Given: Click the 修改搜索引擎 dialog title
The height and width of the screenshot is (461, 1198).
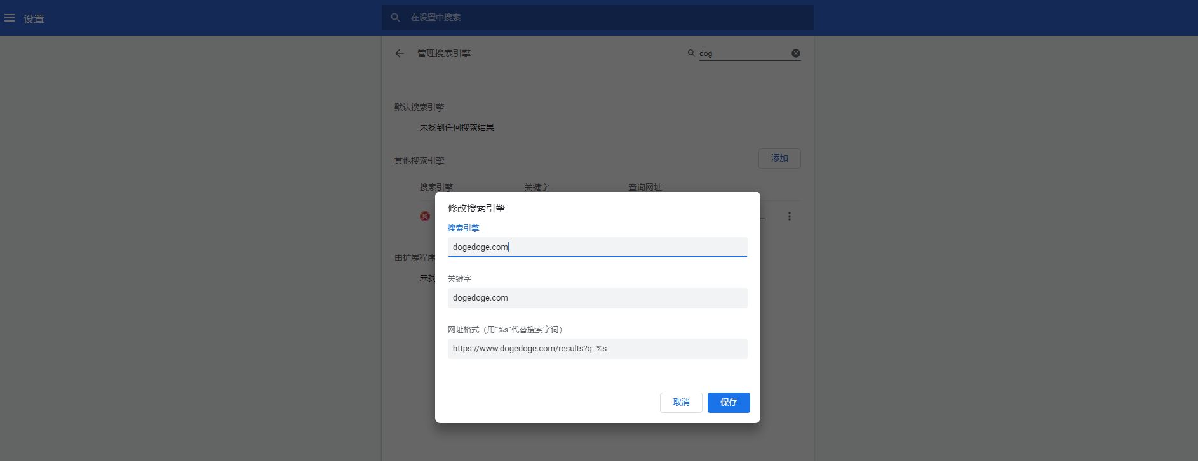Looking at the screenshot, I should [476, 208].
